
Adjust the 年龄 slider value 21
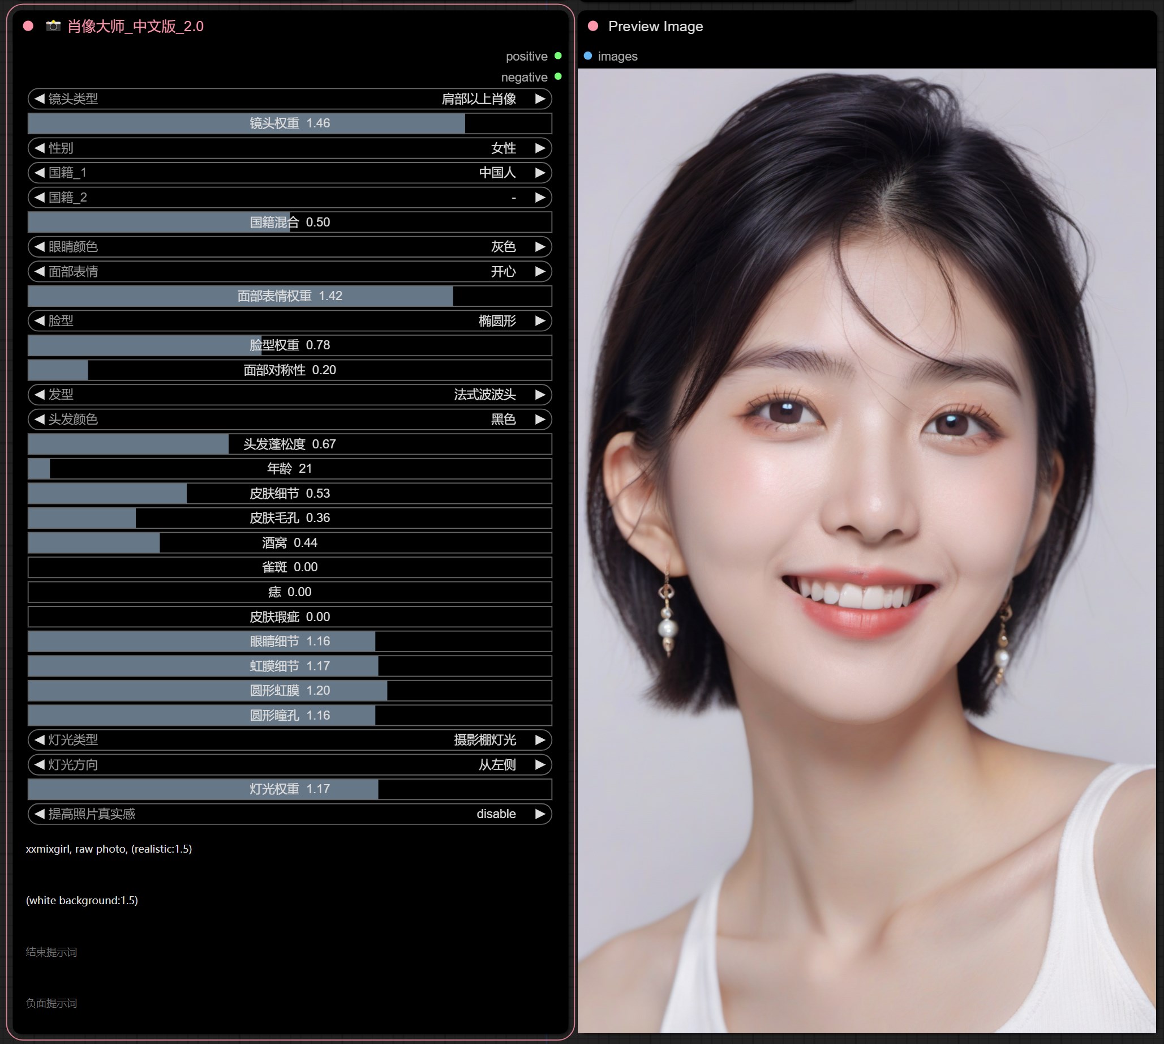point(287,468)
